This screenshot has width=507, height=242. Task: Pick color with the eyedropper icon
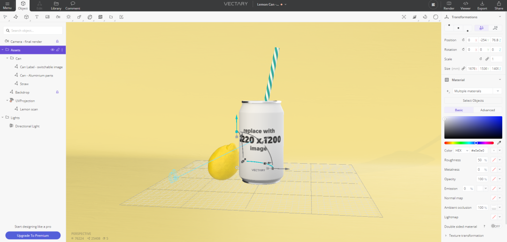[x=499, y=143]
